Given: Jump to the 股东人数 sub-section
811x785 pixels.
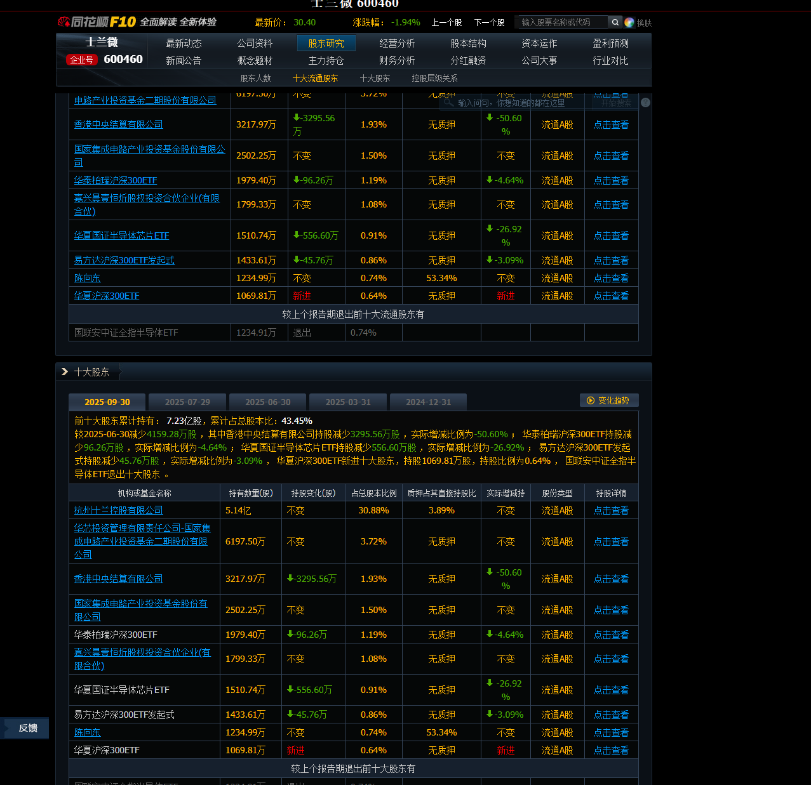Looking at the screenshot, I should coord(255,78).
